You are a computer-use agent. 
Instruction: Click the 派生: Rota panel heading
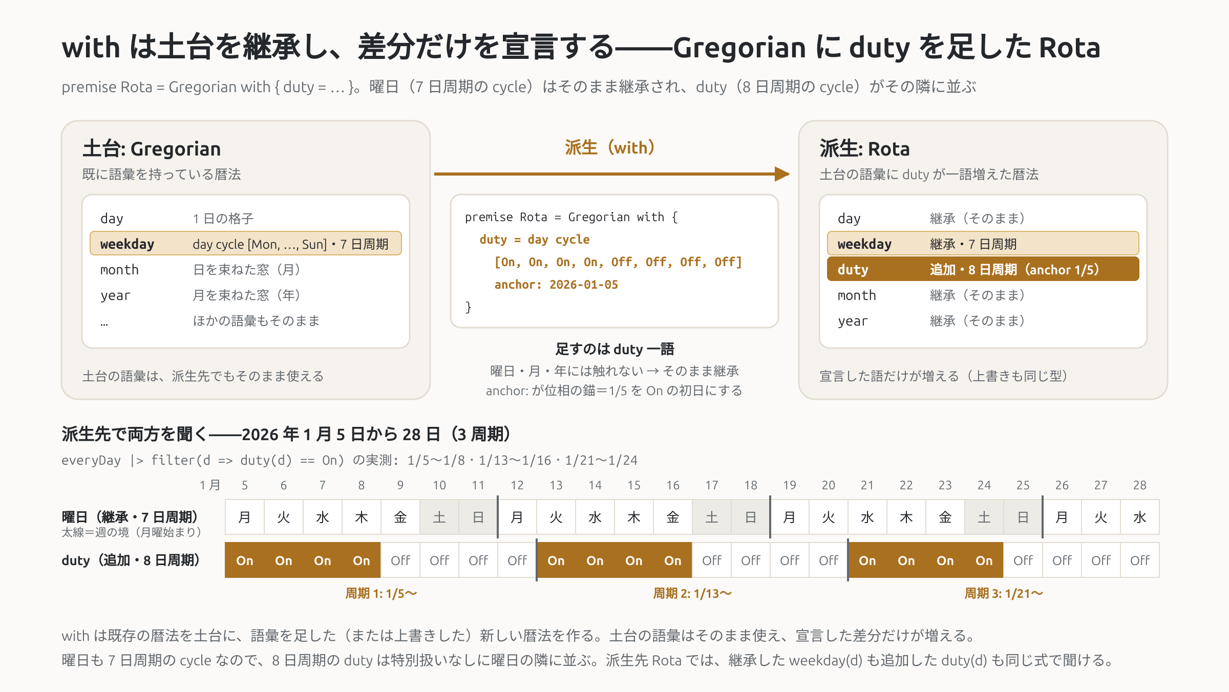pos(864,149)
